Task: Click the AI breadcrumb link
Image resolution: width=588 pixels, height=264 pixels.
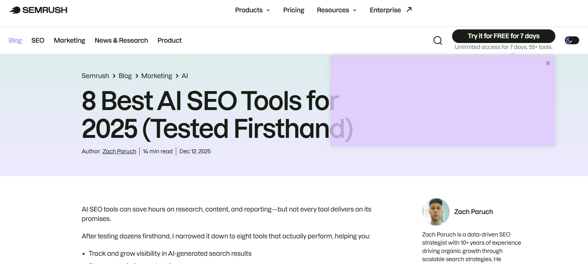Action: click(x=185, y=76)
